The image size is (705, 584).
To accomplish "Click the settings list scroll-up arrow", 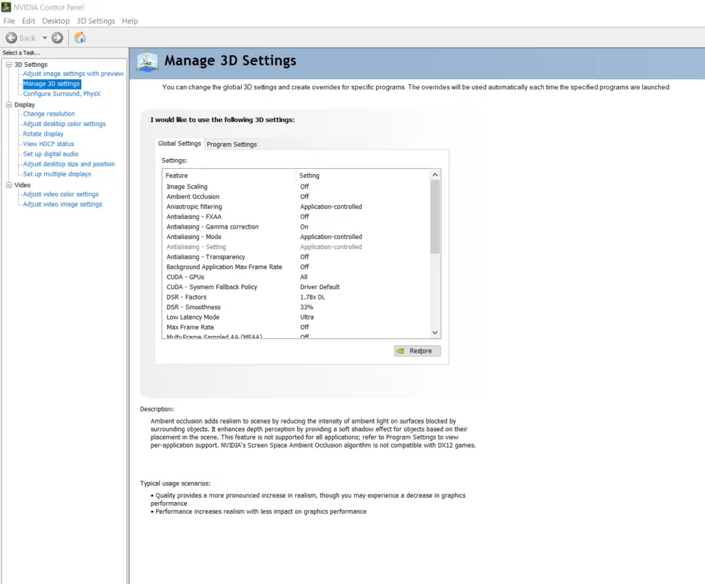I will [435, 174].
